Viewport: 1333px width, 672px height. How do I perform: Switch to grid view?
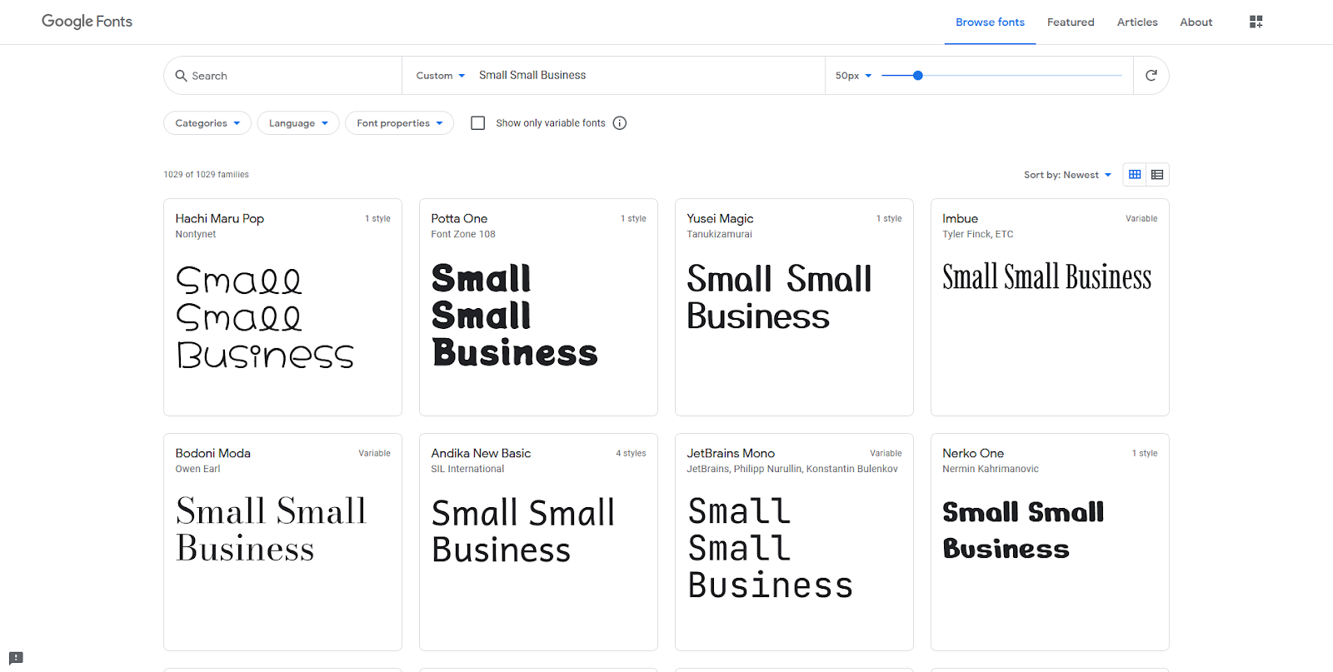tap(1135, 175)
